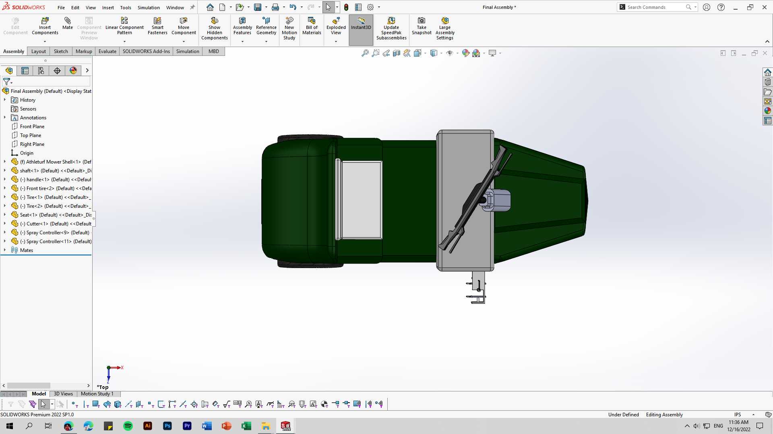
Task: Open the DisplayManager appearance tab
Action: click(73, 71)
